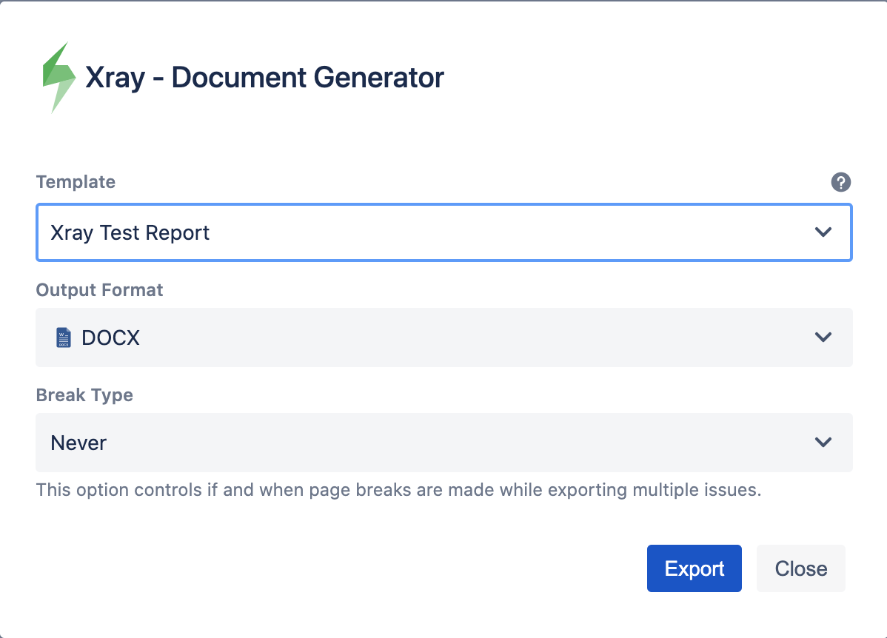Click the Template dropdown chevron arrow

(x=823, y=232)
